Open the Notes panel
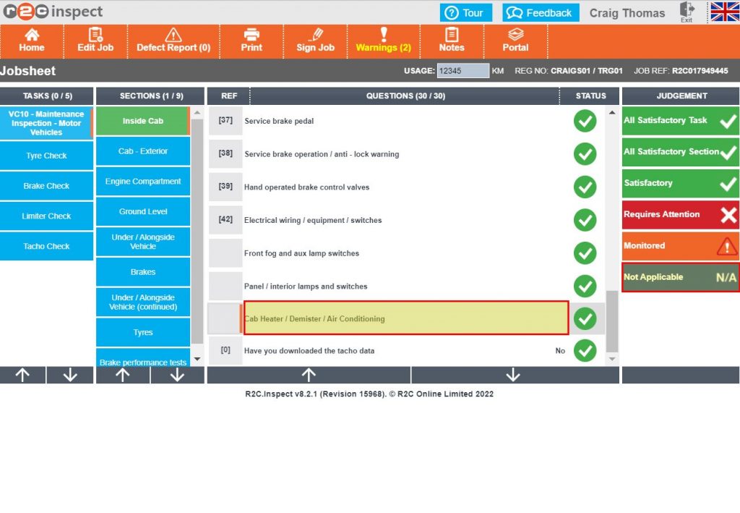The height and width of the screenshot is (513, 740). 452,41
